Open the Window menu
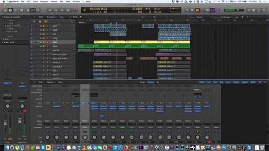 coord(76,2)
